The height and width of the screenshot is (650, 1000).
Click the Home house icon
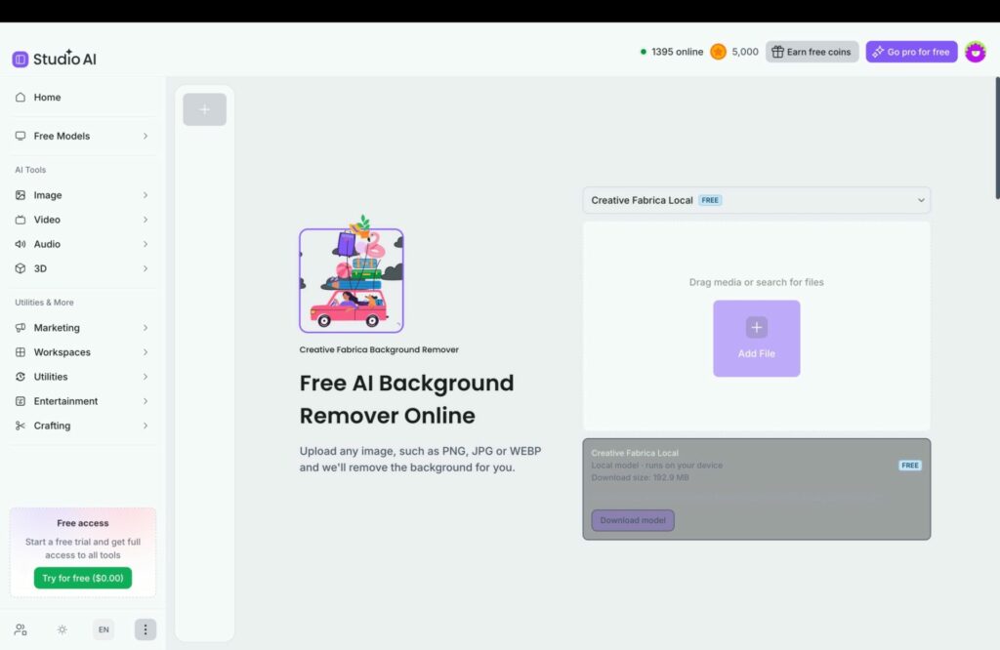(x=21, y=98)
